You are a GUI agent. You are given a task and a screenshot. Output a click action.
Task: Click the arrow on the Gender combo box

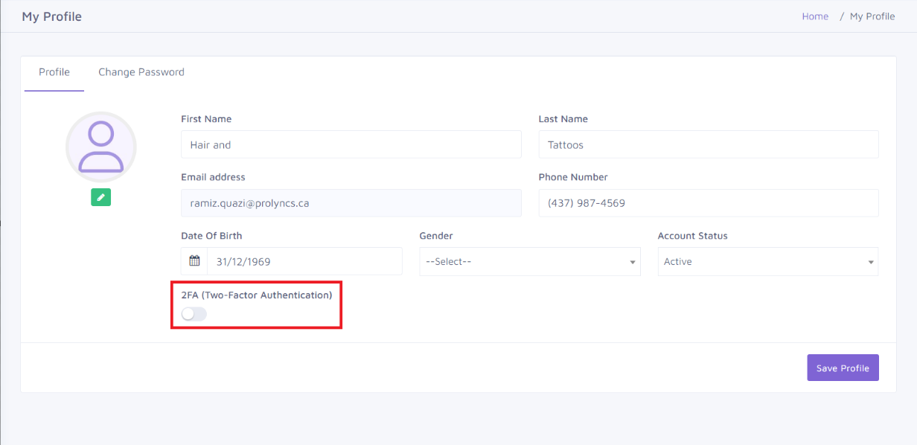633,262
